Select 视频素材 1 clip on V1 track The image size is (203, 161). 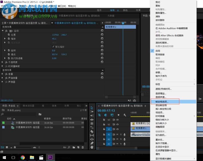[x=141, y=128]
